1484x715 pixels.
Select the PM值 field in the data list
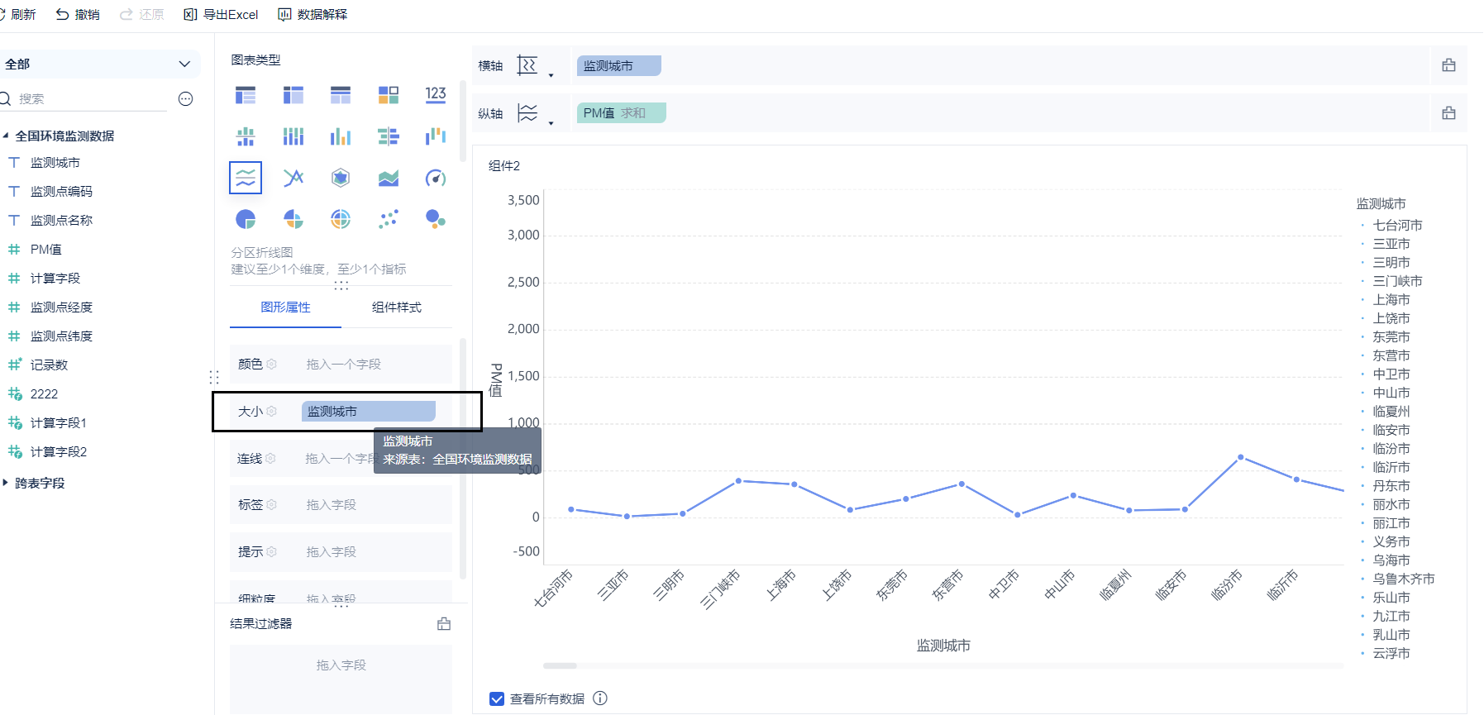(x=45, y=249)
